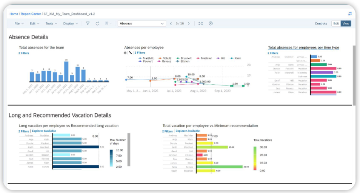The height and width of the screenshot is (193, 360).
Task: Click cube icon under Absences per employee
Action: click(125, 52)
